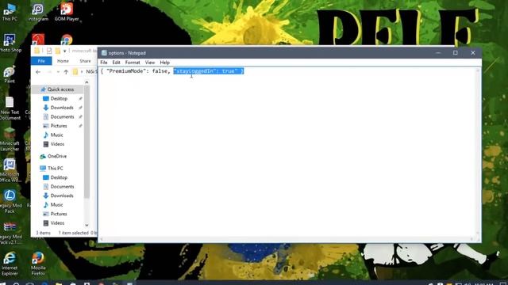Open the File tab in File Explorer
Viewport: 508px width, 285px height.
[x=41, y=61]
